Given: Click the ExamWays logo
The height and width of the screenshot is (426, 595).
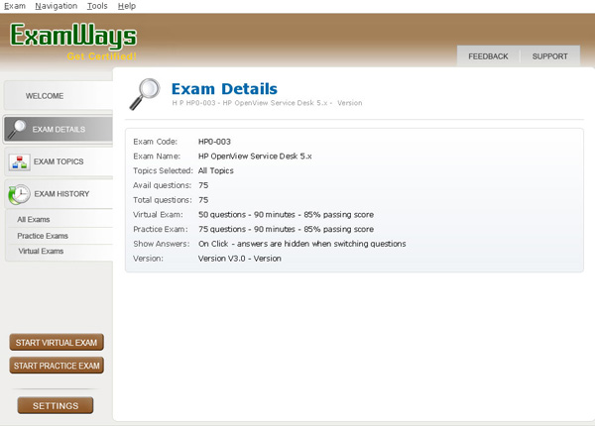Looking at the screenshot, I should coord(73,36).
